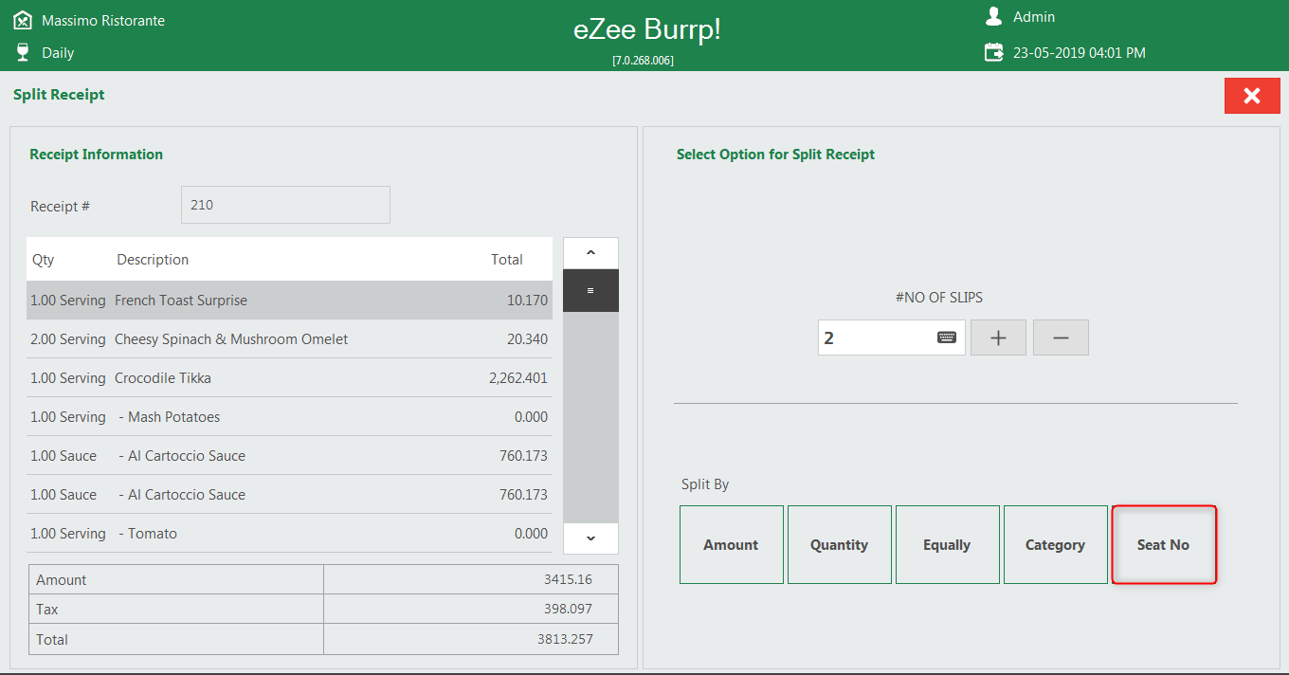Click the Qty column header
This screenshot has height=675, width=1289.
(x=44, y=260)
